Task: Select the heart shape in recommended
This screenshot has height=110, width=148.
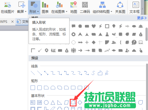Action: tap(94, 26)
